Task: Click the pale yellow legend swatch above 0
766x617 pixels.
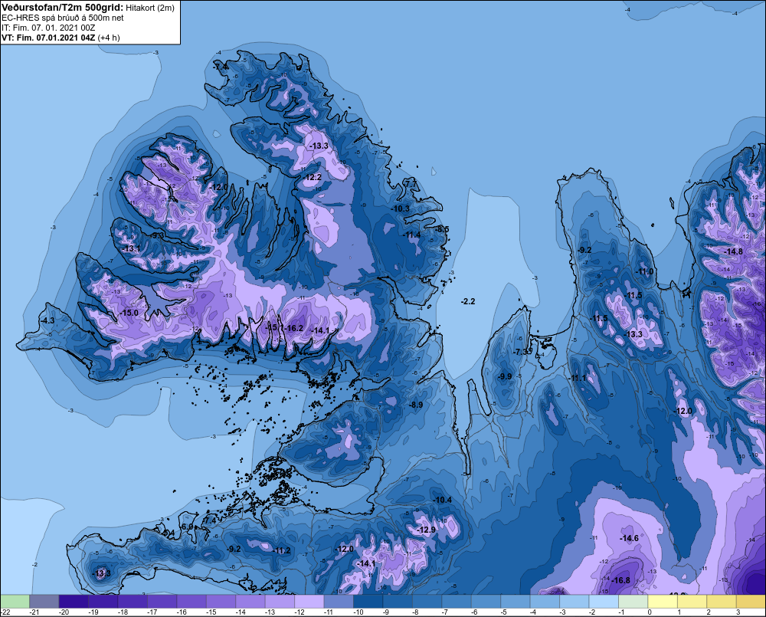Action: coord(663,602)
